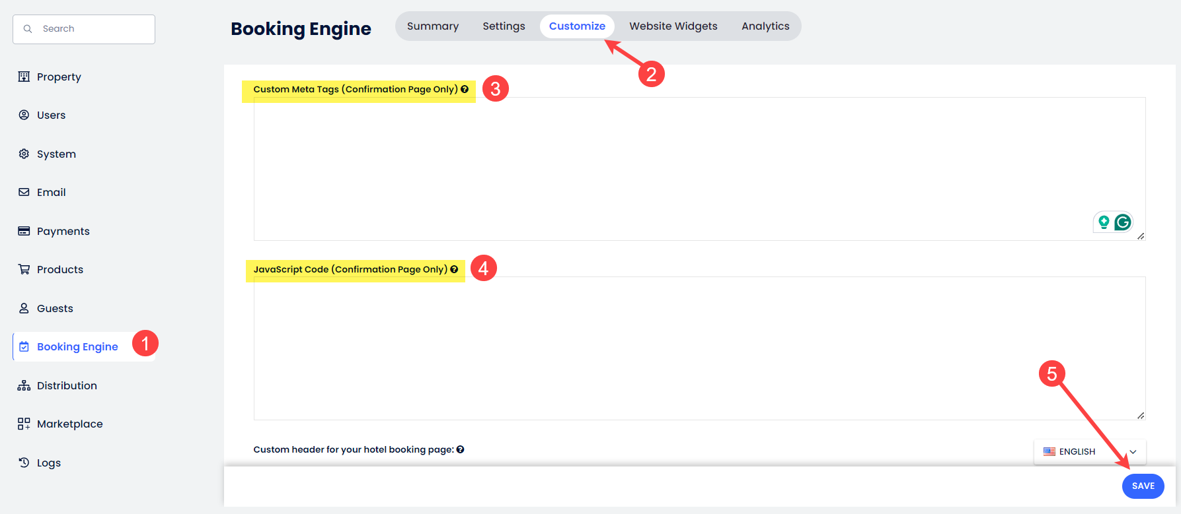Click help icon beside JavaScript Code label
Screen dimensions: 1181x514
pos(454,269)
